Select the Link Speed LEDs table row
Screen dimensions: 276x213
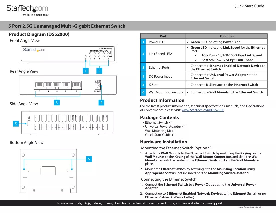pyautogui.click(x=204, y=54)
